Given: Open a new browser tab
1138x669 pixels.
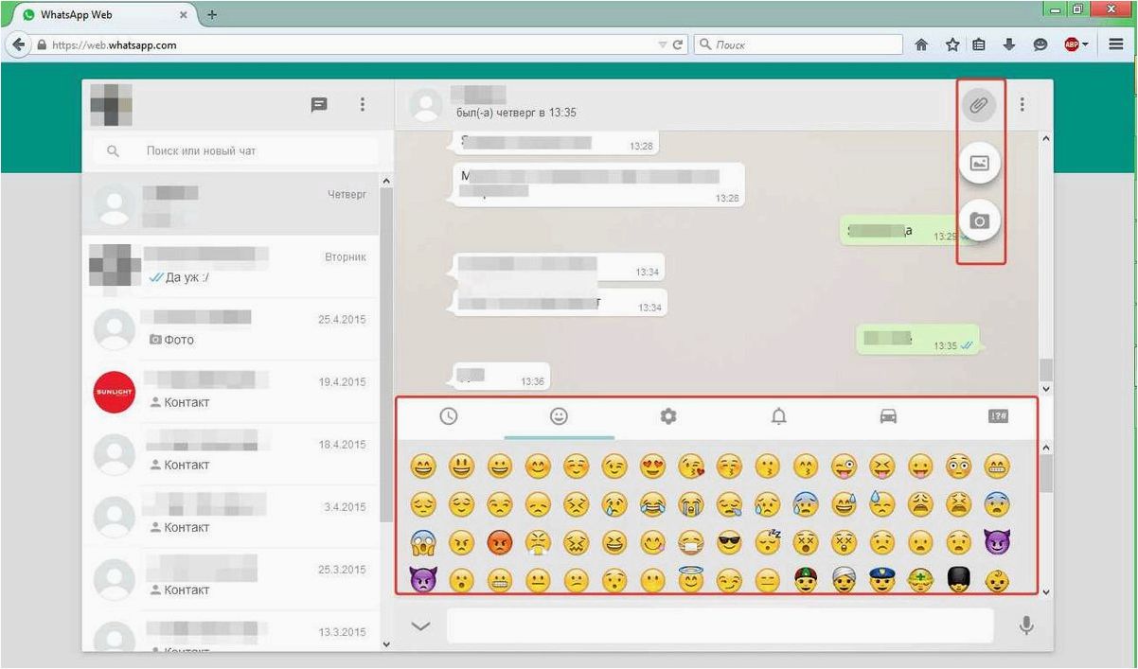Looking at the screenshot, I should pos(212,15).
